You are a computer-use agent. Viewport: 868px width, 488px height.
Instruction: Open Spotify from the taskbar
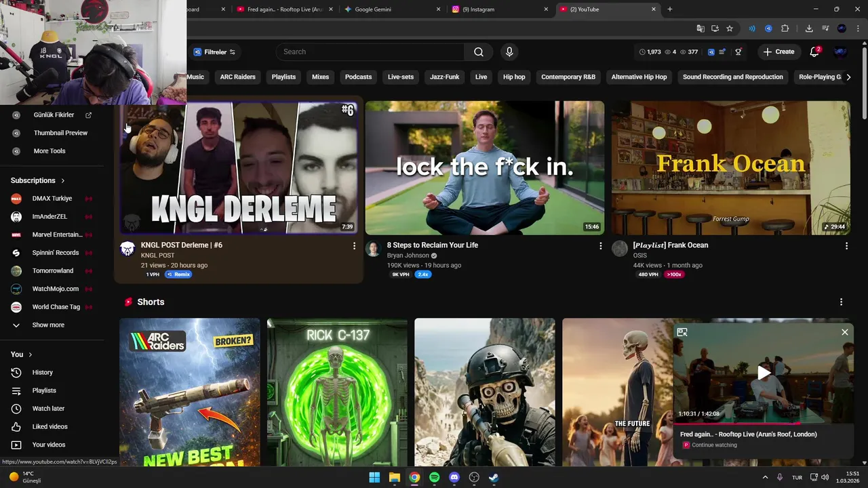435,477
